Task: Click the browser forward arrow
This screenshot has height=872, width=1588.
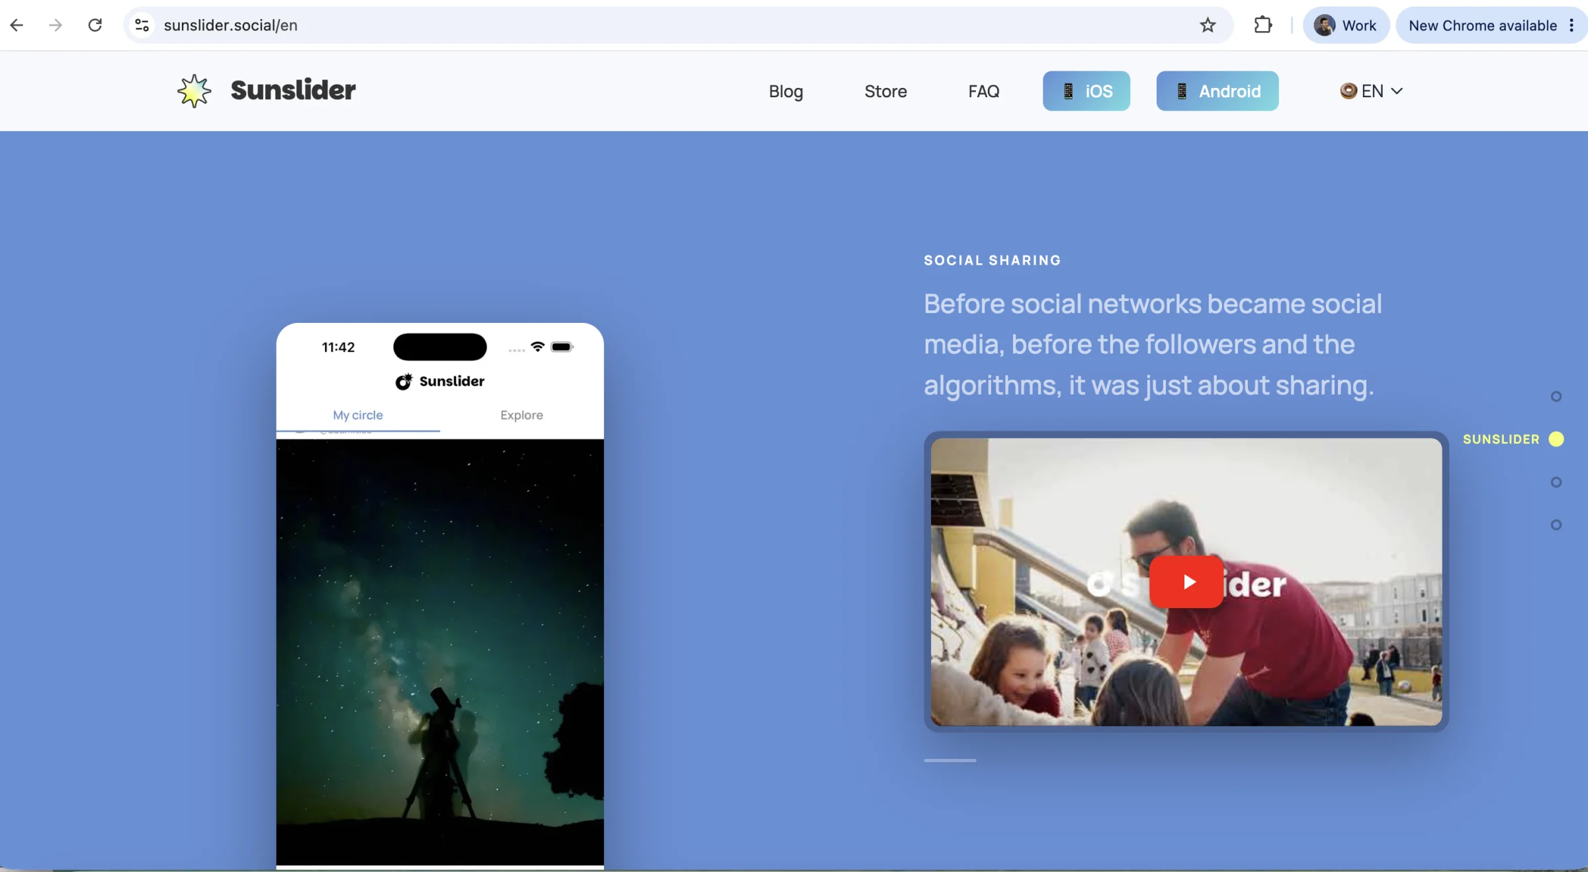Action: coord(56,25)
